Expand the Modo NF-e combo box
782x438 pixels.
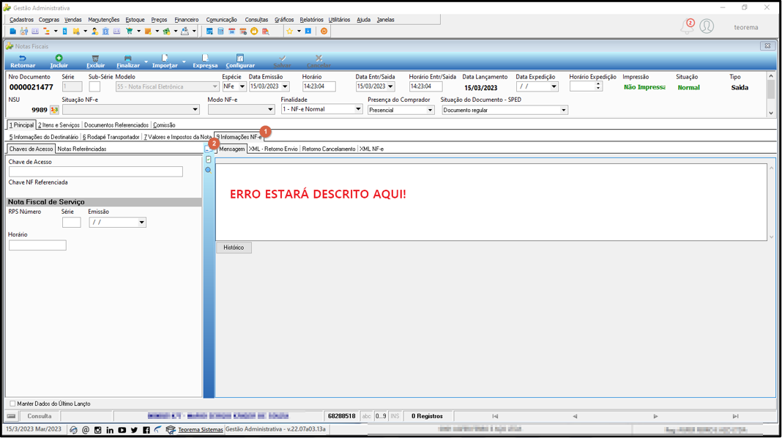pyautogui.click(x=269, y=109)
